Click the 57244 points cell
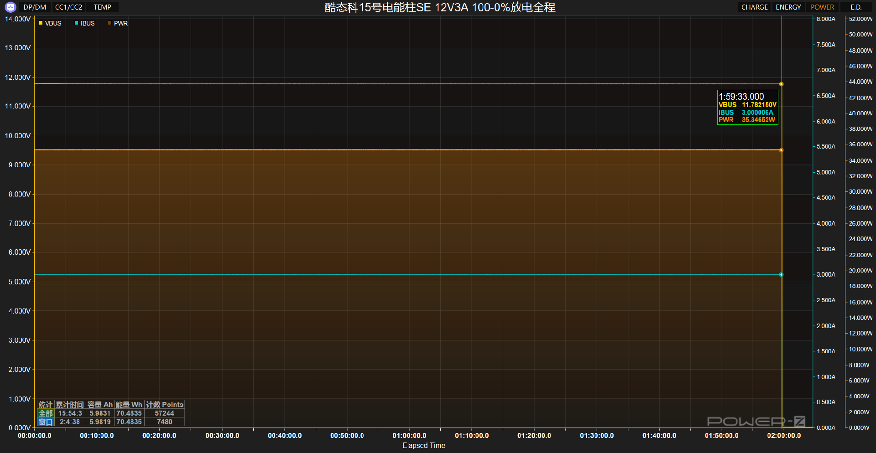Viewport: 876px width, 453px height. 165,413
